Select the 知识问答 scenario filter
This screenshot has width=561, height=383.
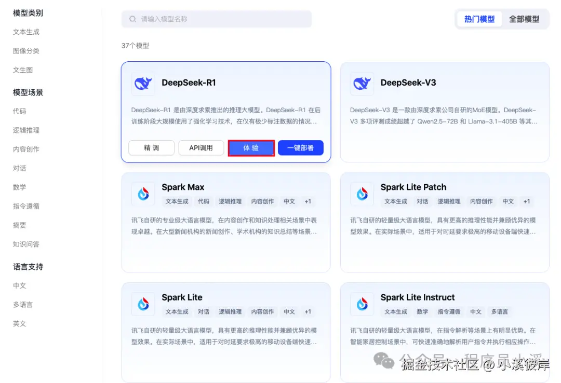coord(26,244)
